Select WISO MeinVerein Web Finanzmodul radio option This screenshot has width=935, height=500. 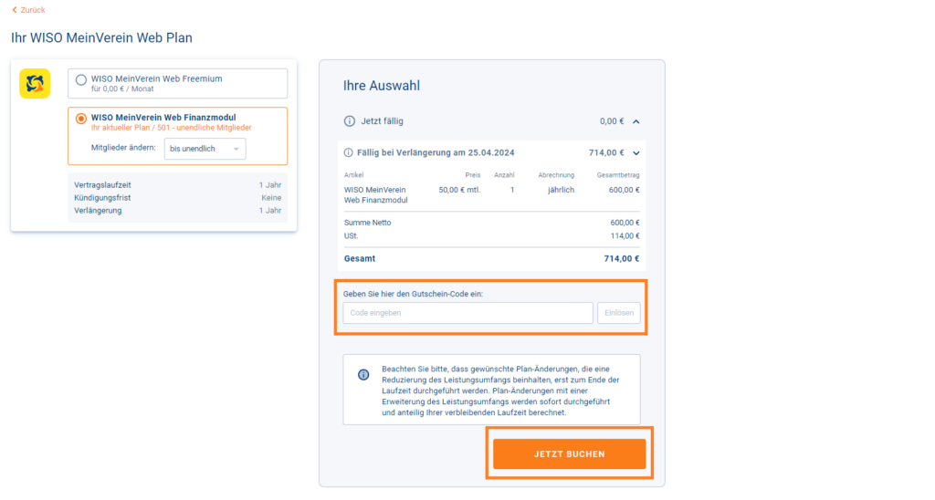coord(81,119)
